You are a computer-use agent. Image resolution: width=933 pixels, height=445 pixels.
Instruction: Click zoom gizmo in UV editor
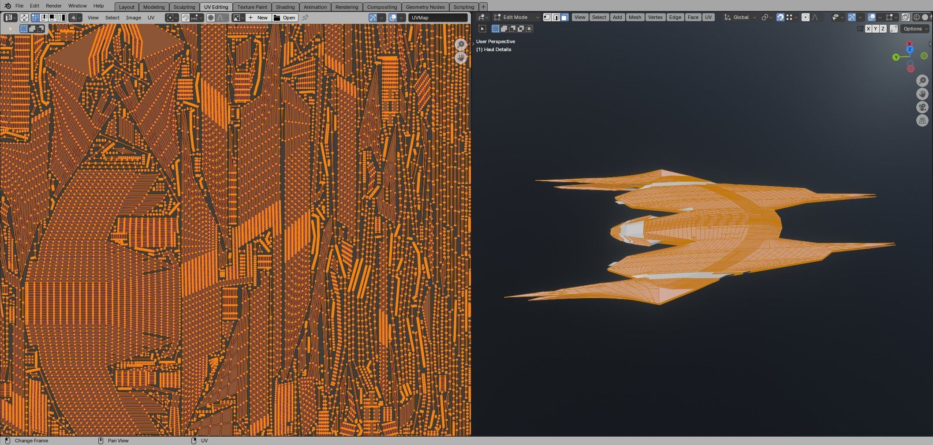pyautogui.click(x=461, y=45)
